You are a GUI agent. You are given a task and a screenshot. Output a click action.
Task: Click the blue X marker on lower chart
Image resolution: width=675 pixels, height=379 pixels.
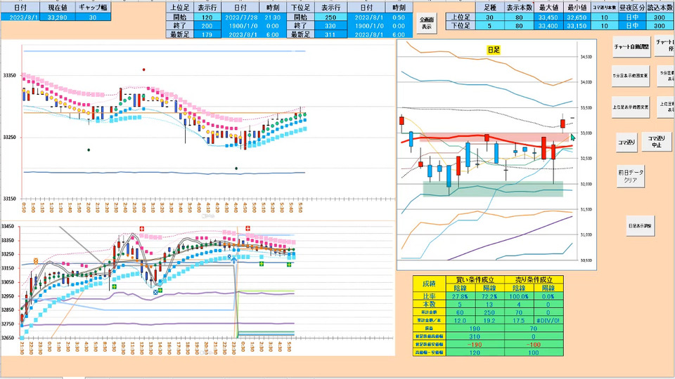click(x=155, y=292)
